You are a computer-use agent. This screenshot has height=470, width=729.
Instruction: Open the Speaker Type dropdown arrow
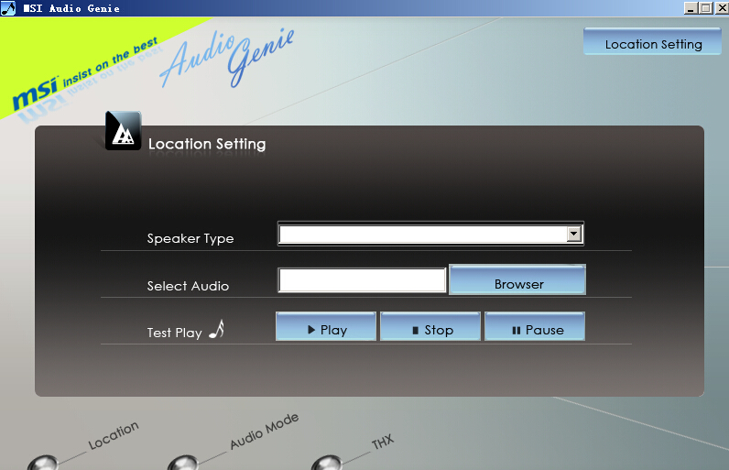pos(573,234)
